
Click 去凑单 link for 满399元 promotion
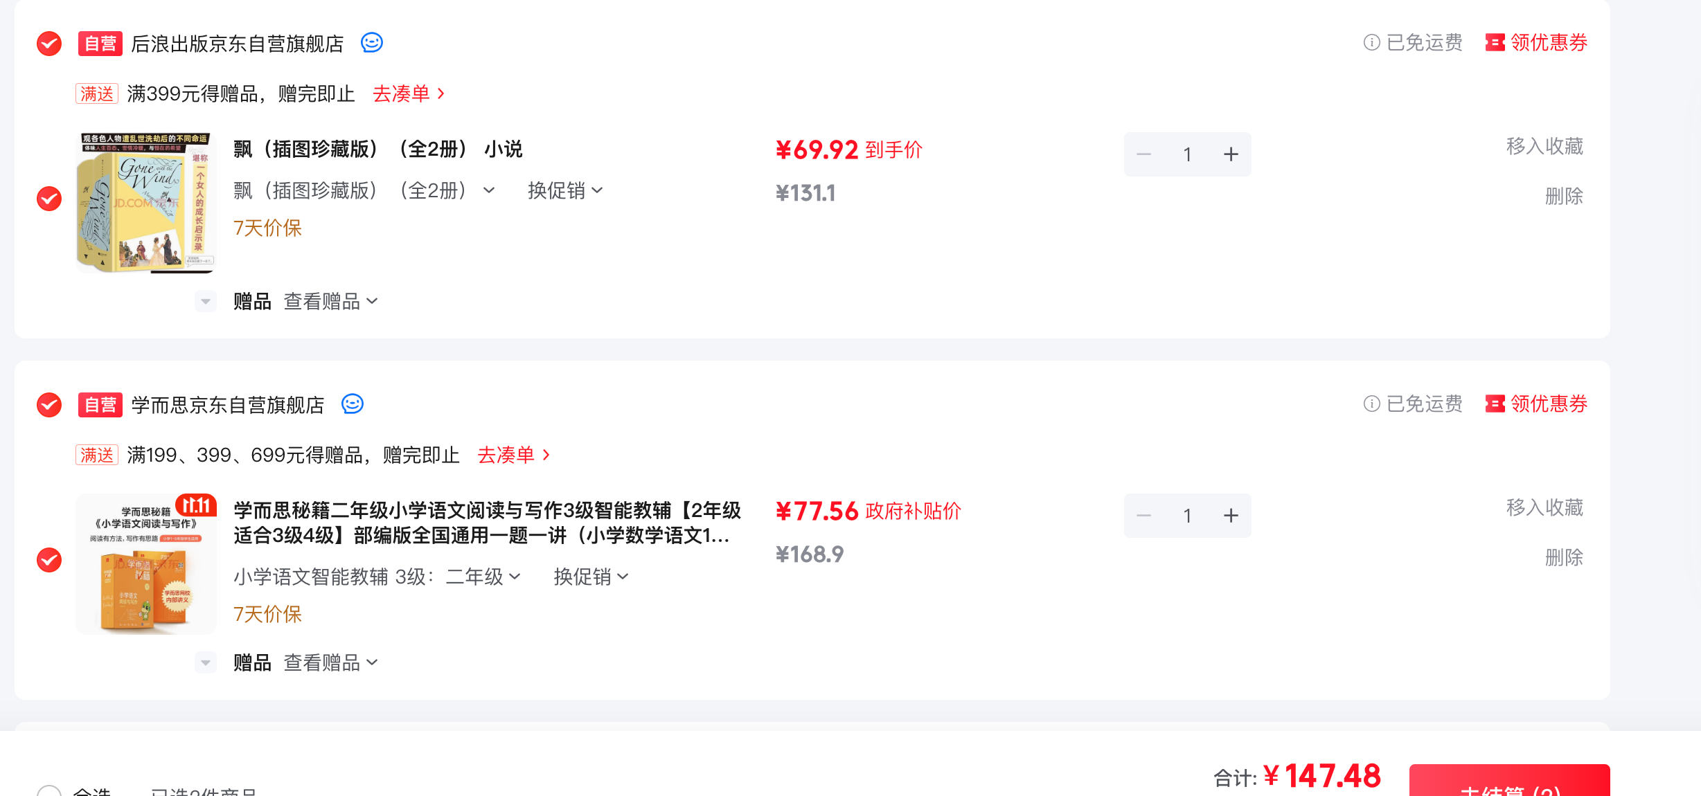[409, 93]
